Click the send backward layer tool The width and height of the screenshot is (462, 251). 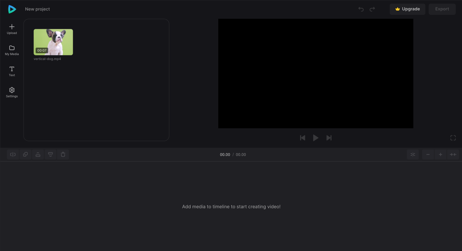point(51,155)
